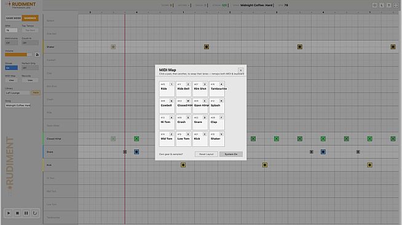Toggle the Streak switch
402x225 pixels.
tap(11, 68)
